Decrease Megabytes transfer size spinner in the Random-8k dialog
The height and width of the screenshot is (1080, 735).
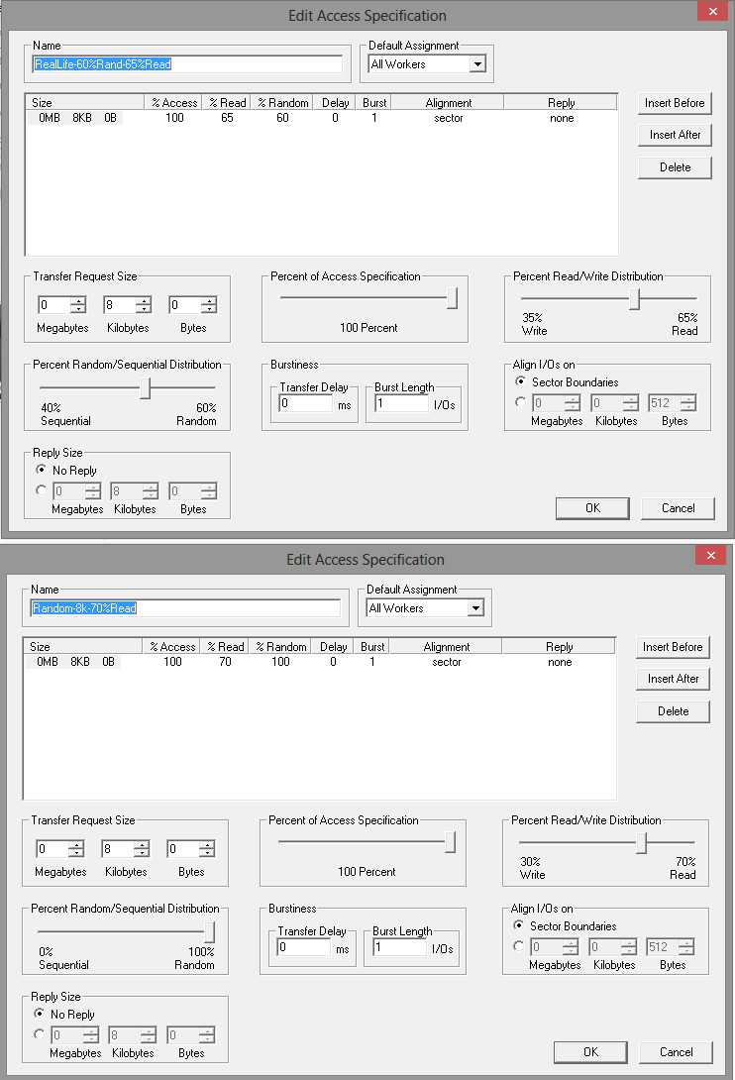[x=75, y=853]
